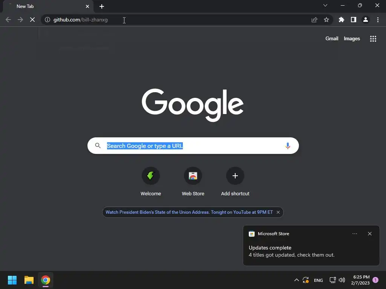
Task: Open Microsoft Store notification options menu
Action: point(354,234)
